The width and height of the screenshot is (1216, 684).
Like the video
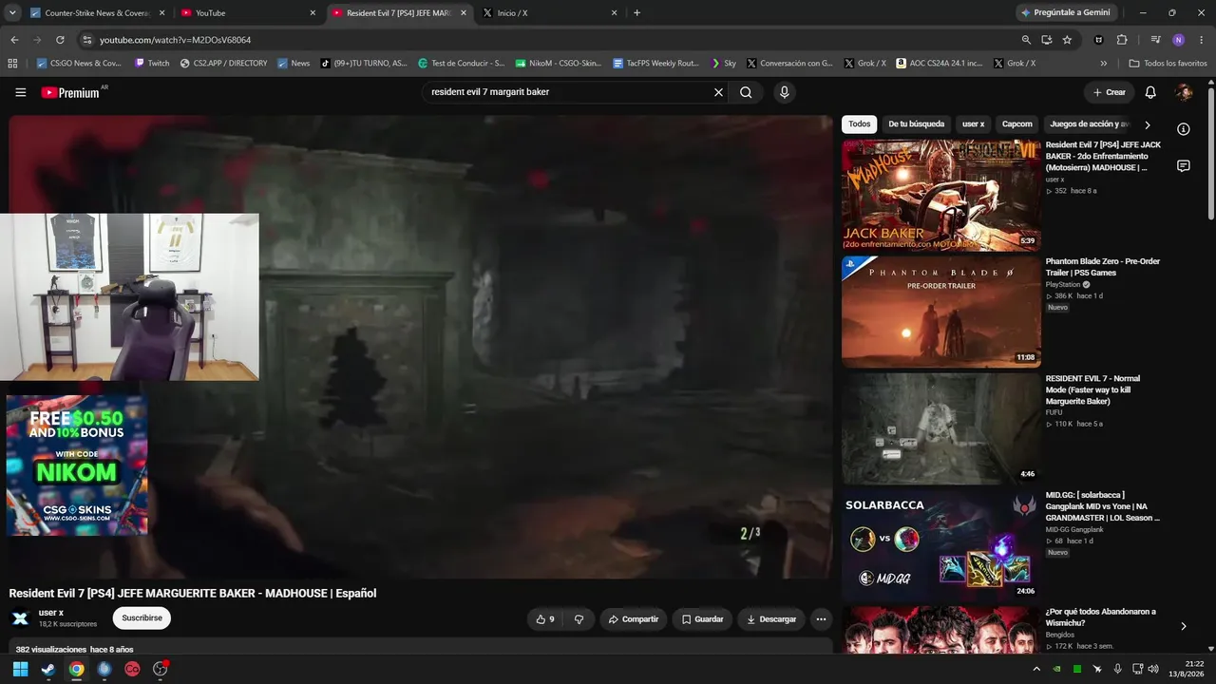(545, 619)
